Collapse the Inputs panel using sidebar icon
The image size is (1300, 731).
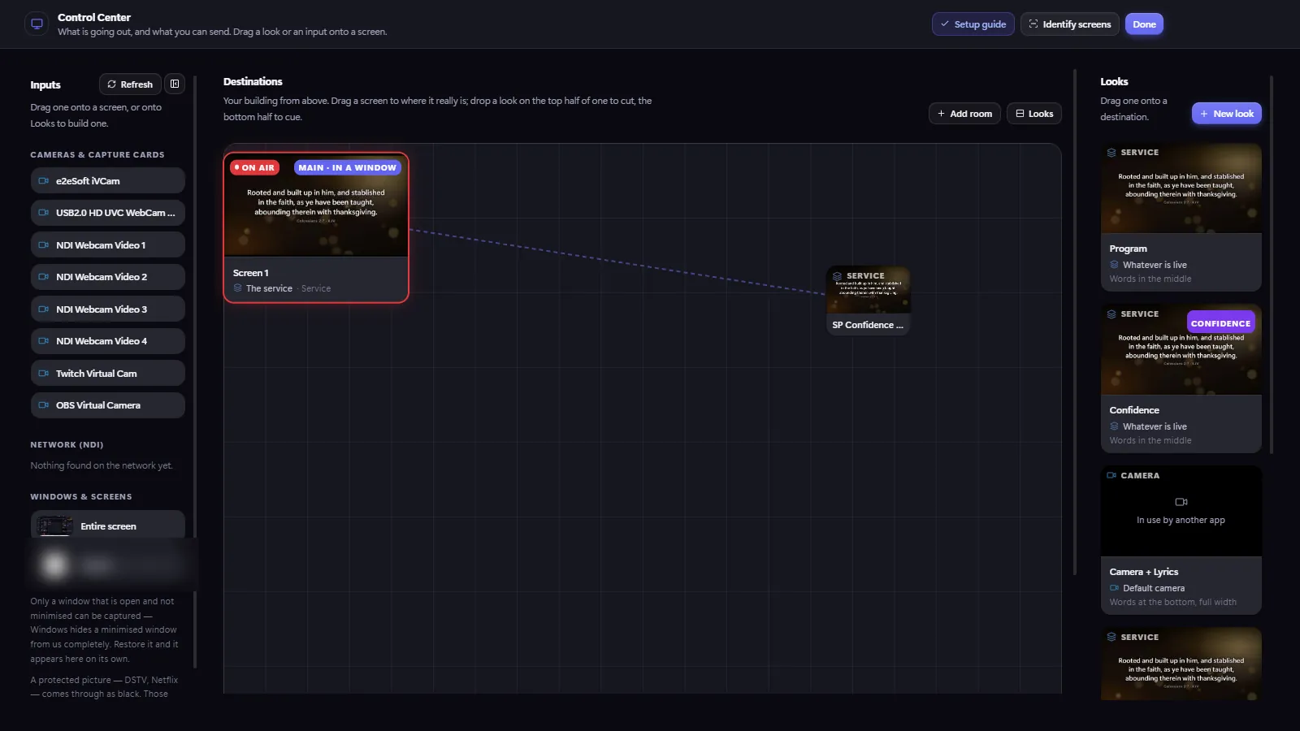point(175,84)
